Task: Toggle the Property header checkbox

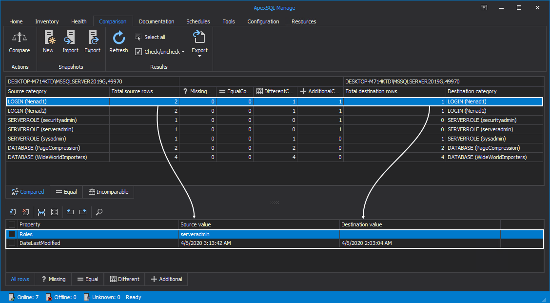Action: click(x=12, y=225)
